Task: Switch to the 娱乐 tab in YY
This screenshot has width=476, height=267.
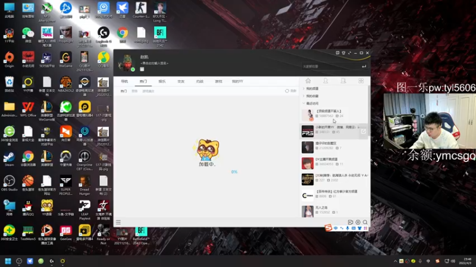Action: 162,81
